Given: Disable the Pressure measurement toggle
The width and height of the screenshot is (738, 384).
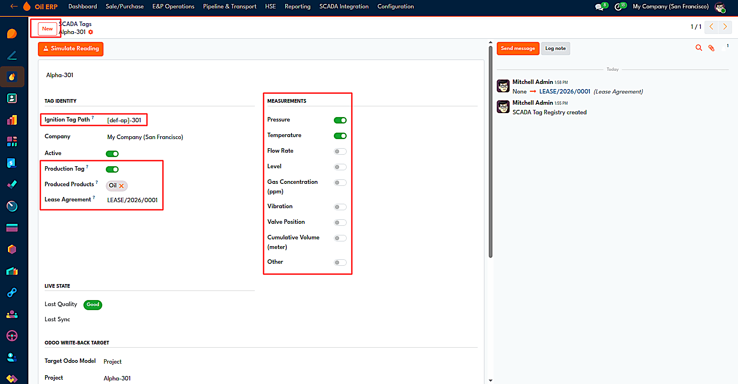Looking at the screenshot, I should coord(340,120).
